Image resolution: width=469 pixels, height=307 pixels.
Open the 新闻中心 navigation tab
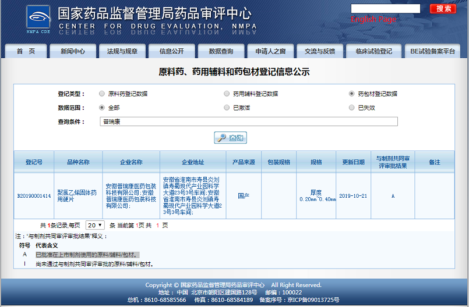pyautogui.click(x=73, y=51)
